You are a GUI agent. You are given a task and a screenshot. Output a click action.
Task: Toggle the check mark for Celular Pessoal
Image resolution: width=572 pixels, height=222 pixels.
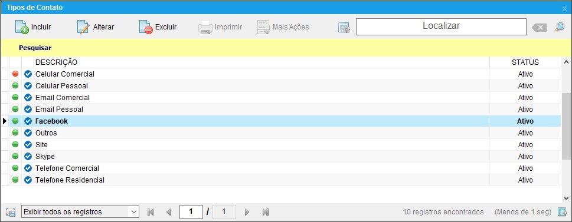pyautogui.click(x=28, y=86)
